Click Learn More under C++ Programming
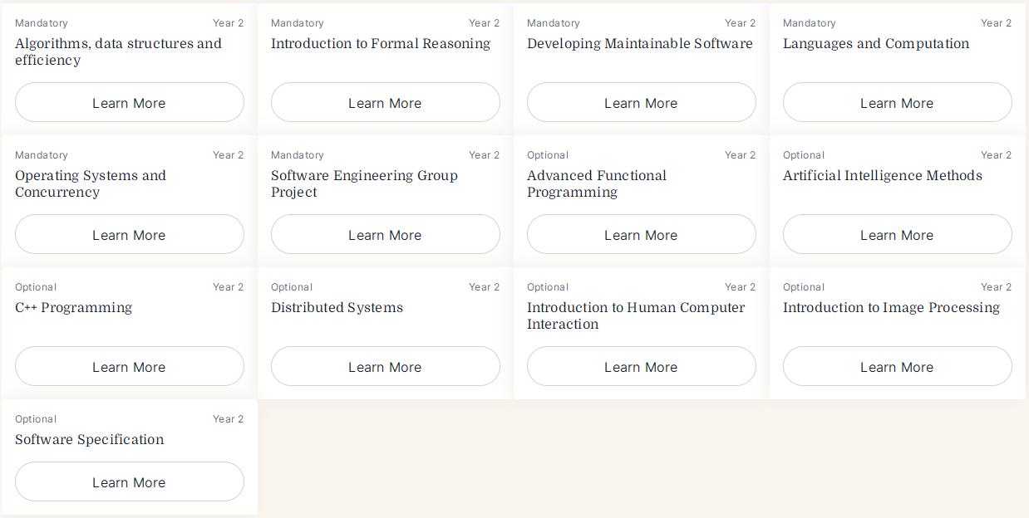The image size is (1029, 518). coord(130,366)
